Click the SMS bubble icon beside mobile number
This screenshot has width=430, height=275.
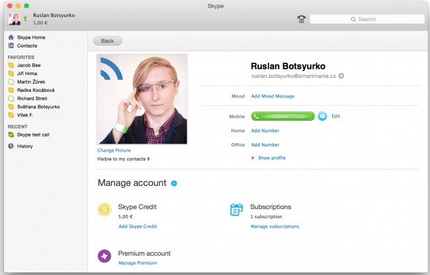point(322,116)
